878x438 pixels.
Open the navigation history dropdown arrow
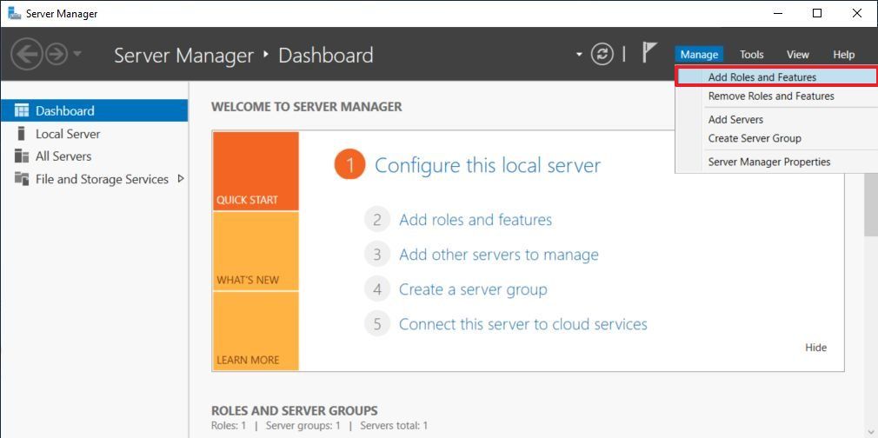(x=77, y=55)
